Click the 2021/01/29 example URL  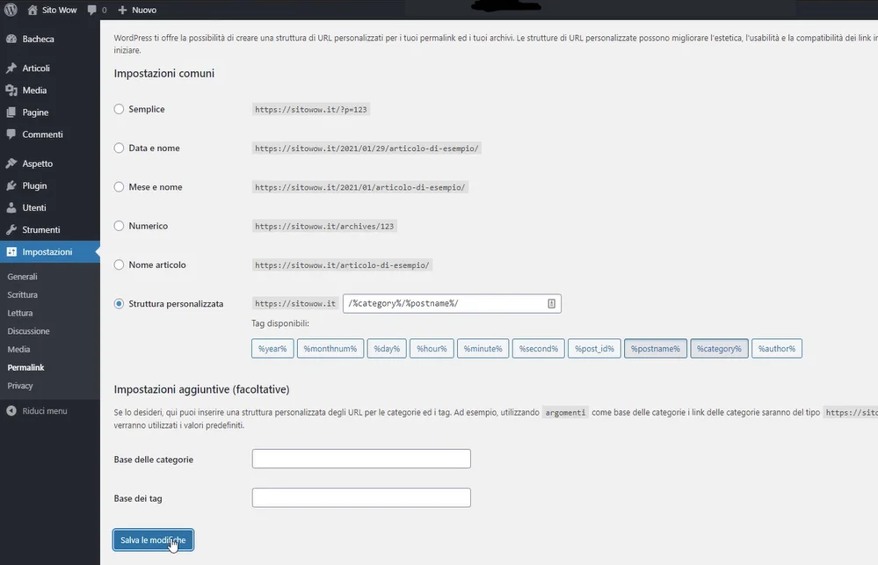tap(366, 148)
